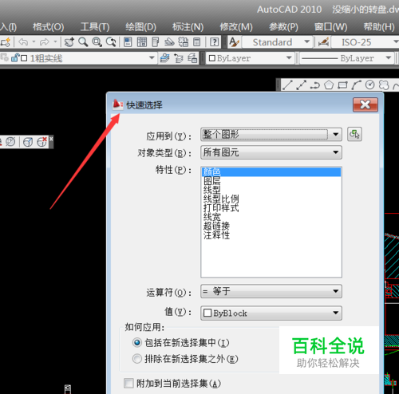Close the 快速选择 dialog

tap(365, 104)
